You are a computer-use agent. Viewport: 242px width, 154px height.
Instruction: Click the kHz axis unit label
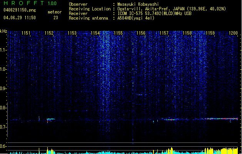point(3,31)
